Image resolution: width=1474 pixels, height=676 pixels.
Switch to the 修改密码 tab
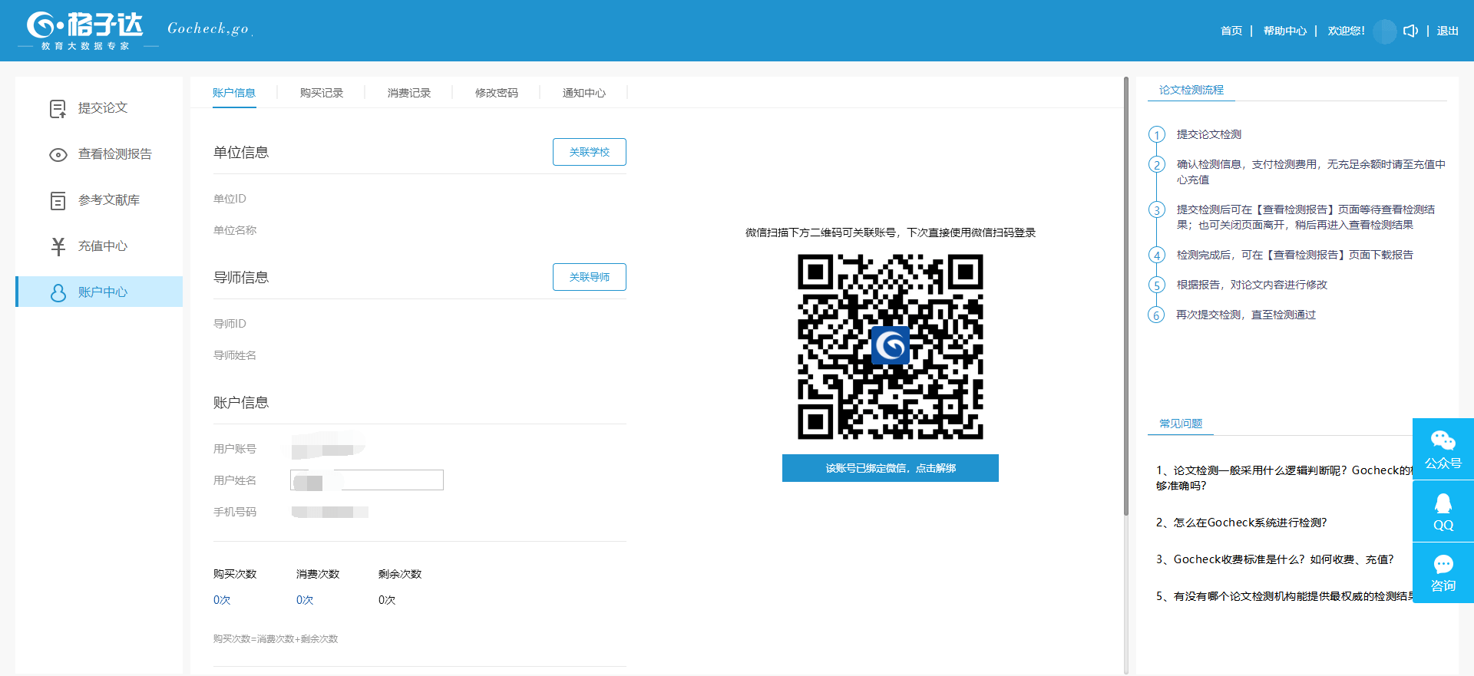pos(497,93)
